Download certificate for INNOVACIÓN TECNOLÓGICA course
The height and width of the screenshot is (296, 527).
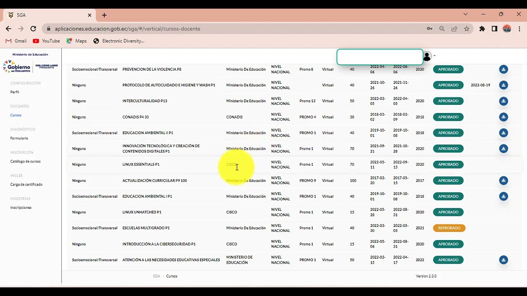[503, 148]
